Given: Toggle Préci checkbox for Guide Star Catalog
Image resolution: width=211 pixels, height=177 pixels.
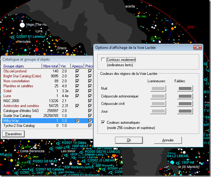Looking at the screenshot, I should (x=90, y=116).
